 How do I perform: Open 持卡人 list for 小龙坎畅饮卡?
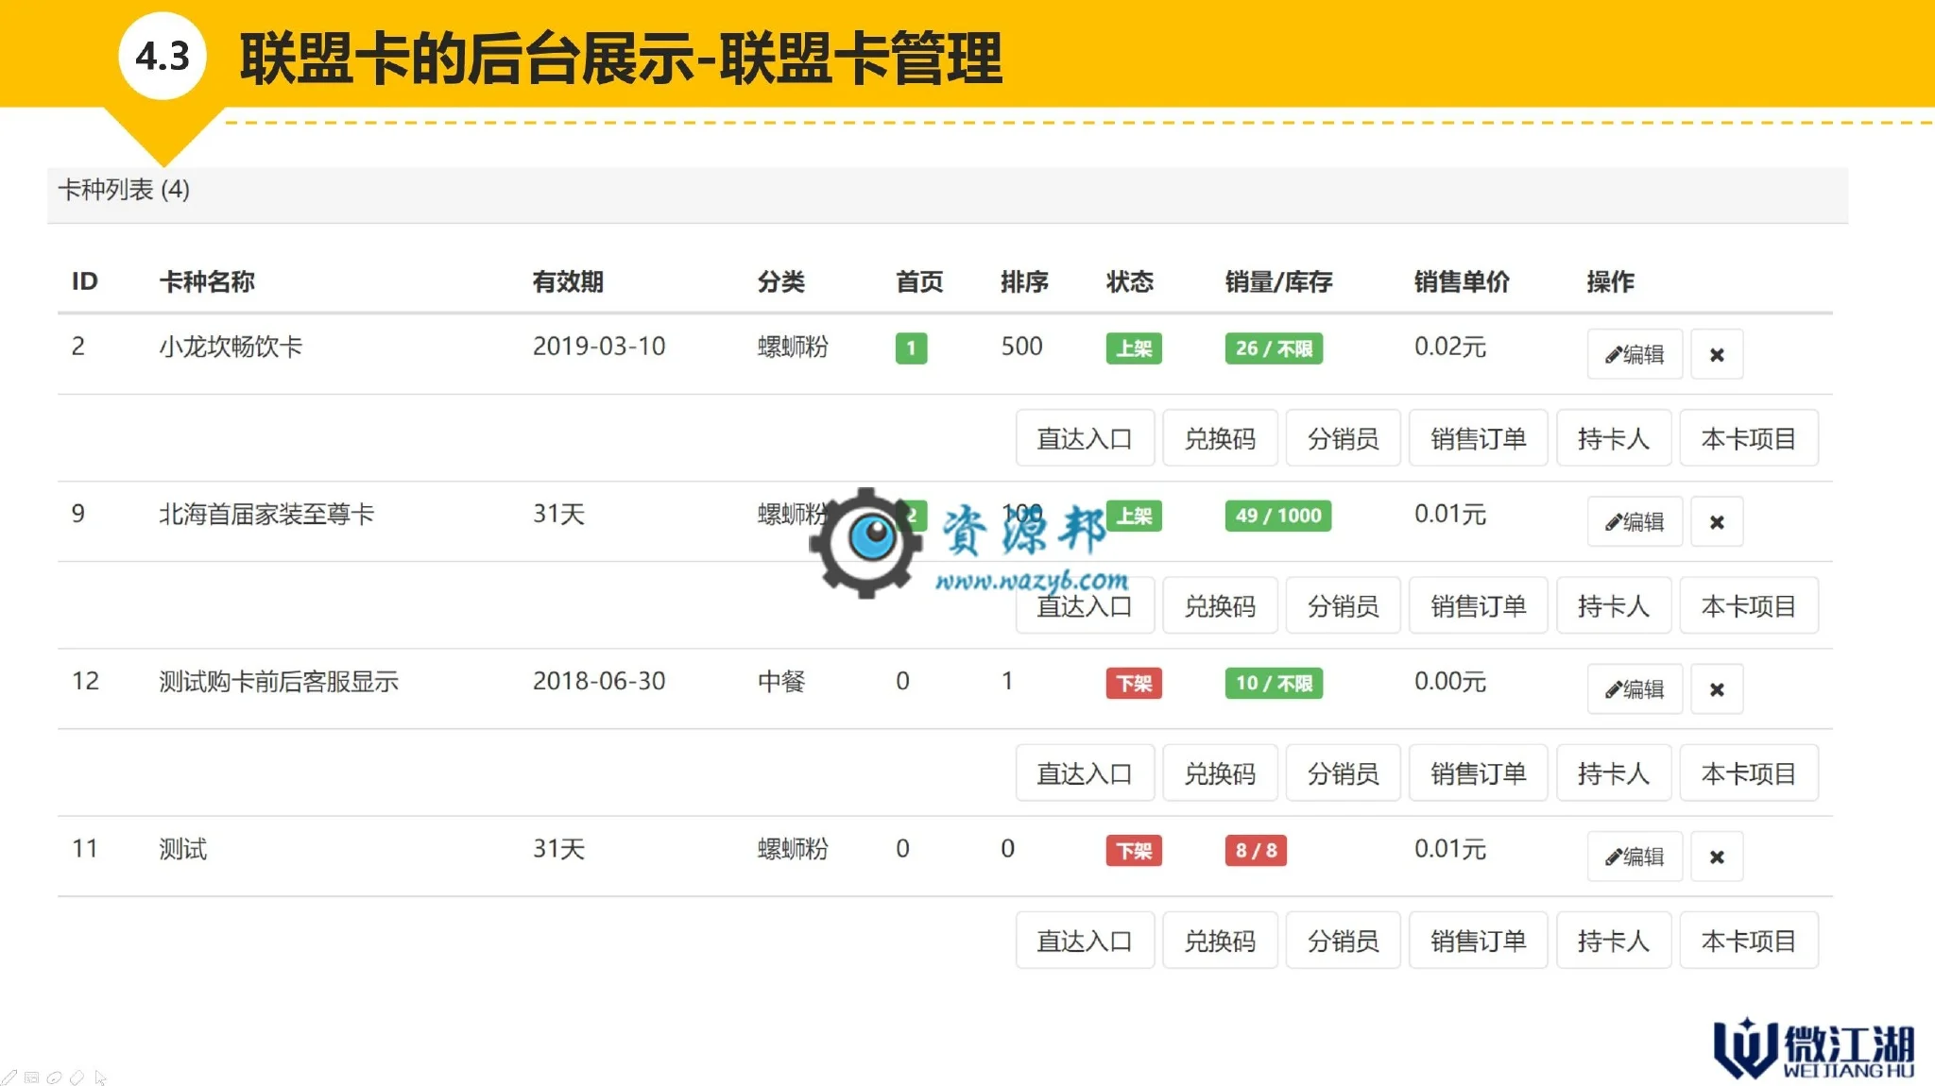(1613, 438)
